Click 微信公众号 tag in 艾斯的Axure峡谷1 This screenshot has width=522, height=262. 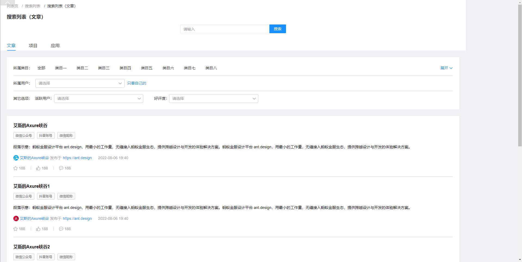point(24,196)
